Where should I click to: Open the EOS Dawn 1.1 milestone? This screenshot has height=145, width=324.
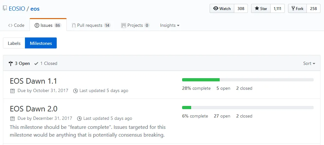tap(33, 81)
